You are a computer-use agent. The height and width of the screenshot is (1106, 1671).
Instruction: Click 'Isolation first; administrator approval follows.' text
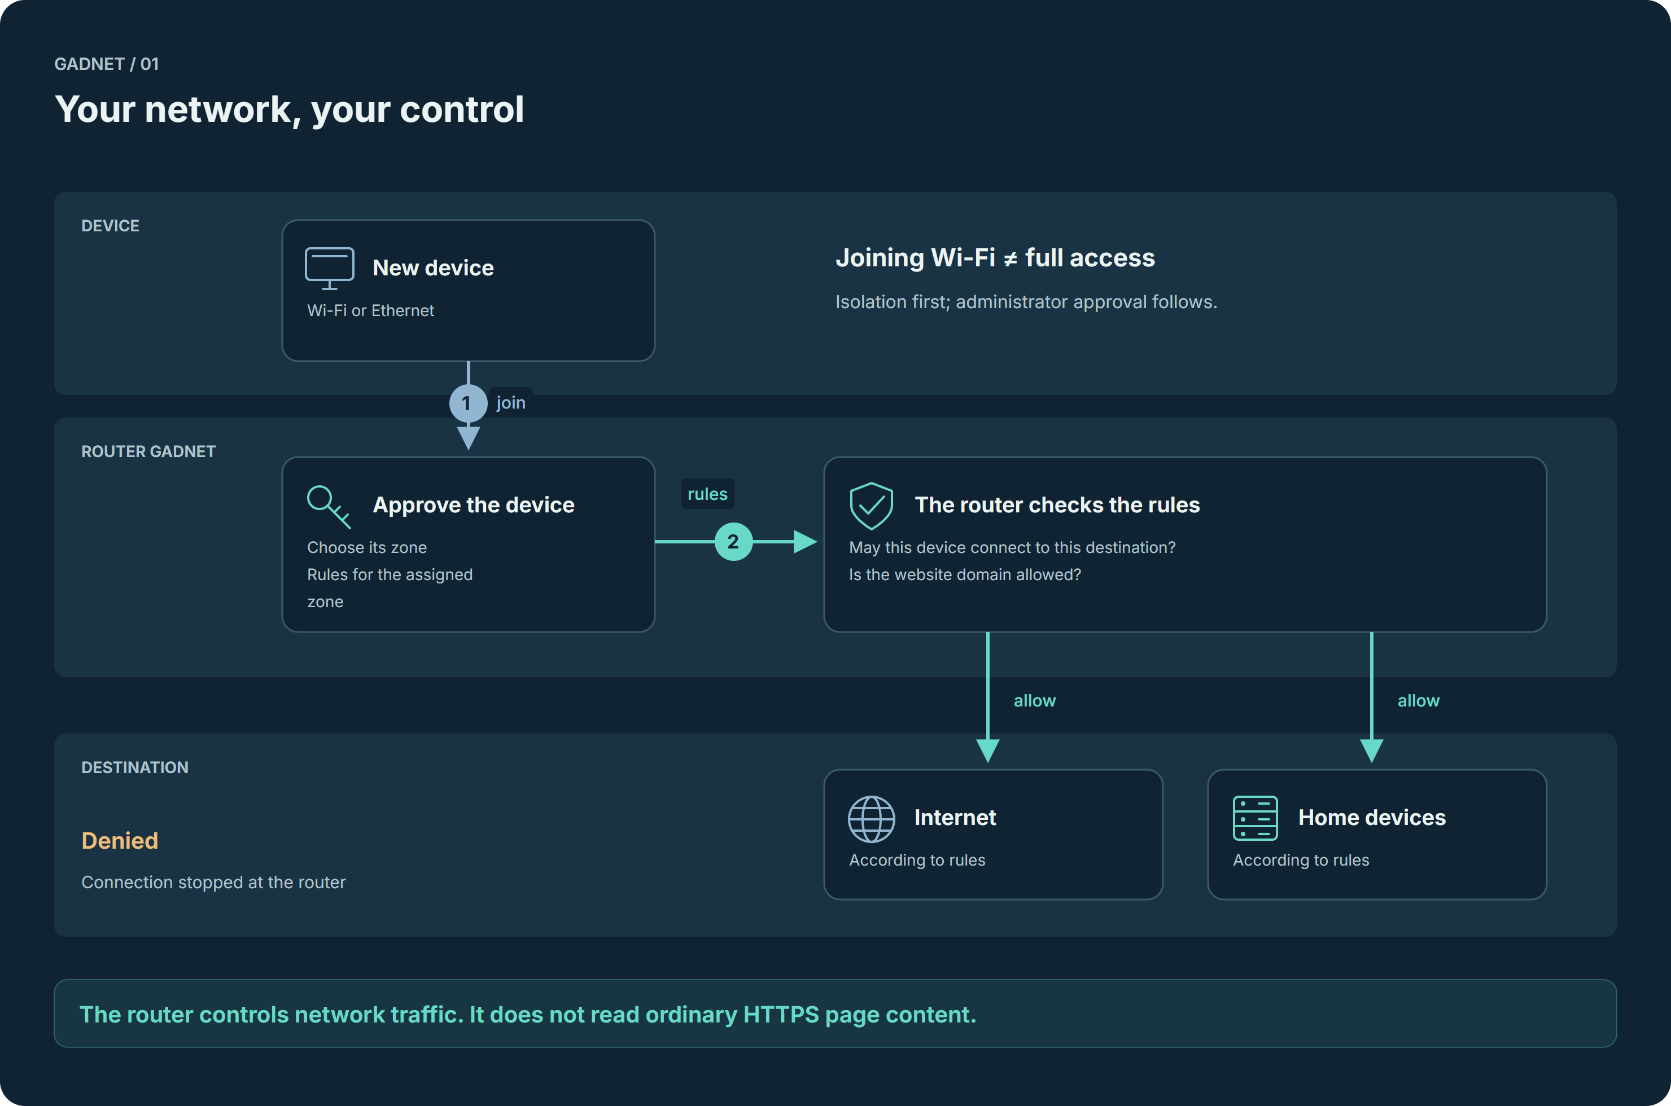[1026, 302]
